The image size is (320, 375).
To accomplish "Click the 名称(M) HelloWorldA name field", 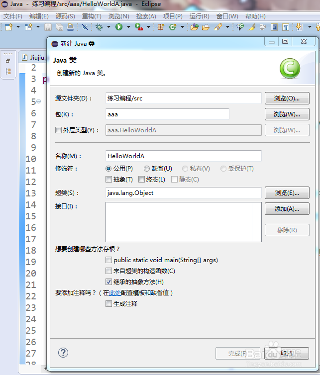I will pyautogui.click(x=183, y=156).
